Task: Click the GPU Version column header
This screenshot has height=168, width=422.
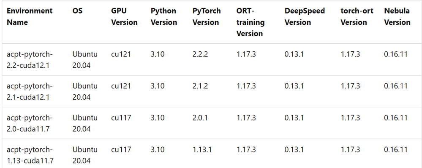Action: (x=124, y=17)
